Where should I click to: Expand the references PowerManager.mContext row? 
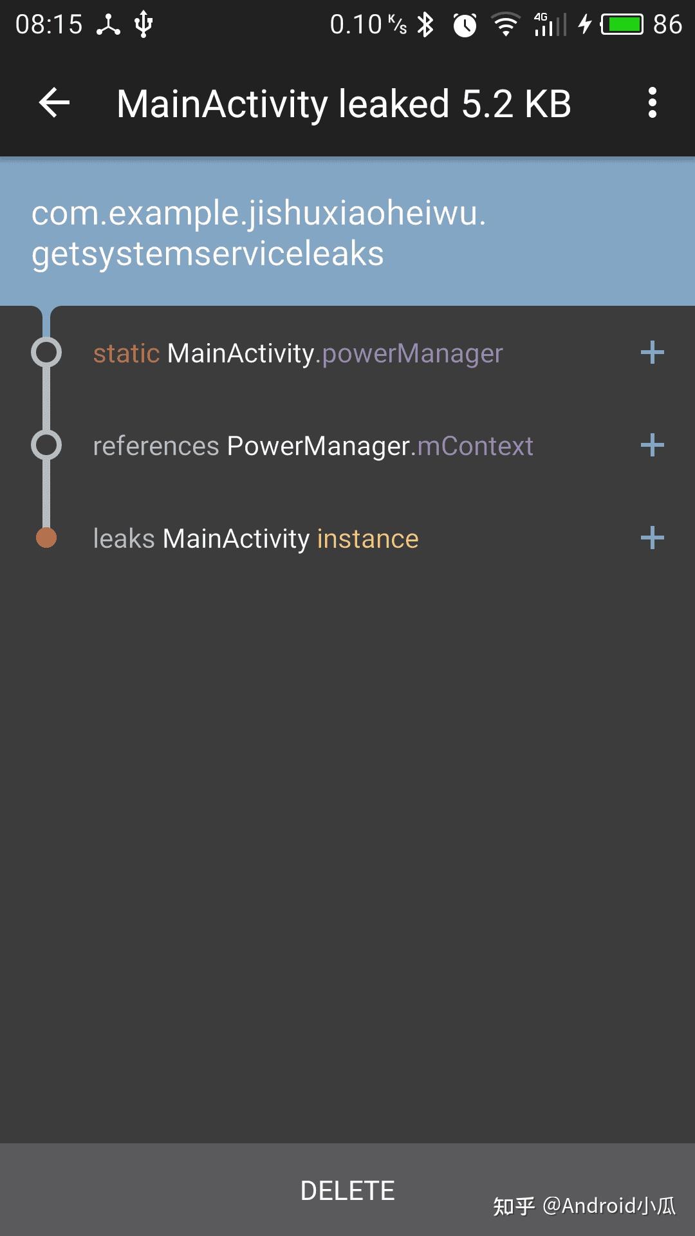click(x=653, y=445)
